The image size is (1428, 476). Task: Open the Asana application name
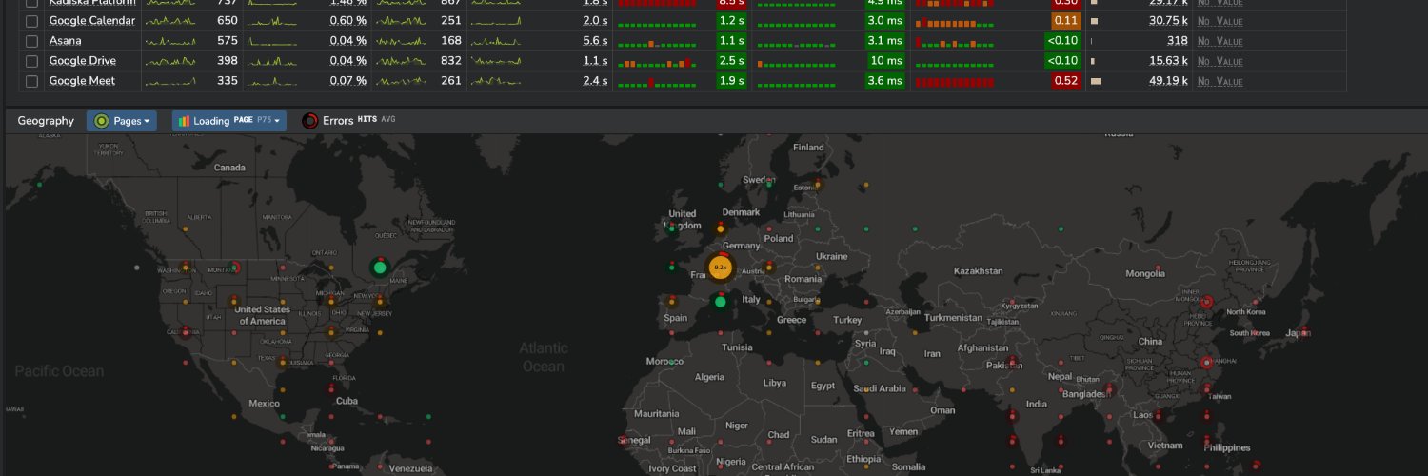66,41
